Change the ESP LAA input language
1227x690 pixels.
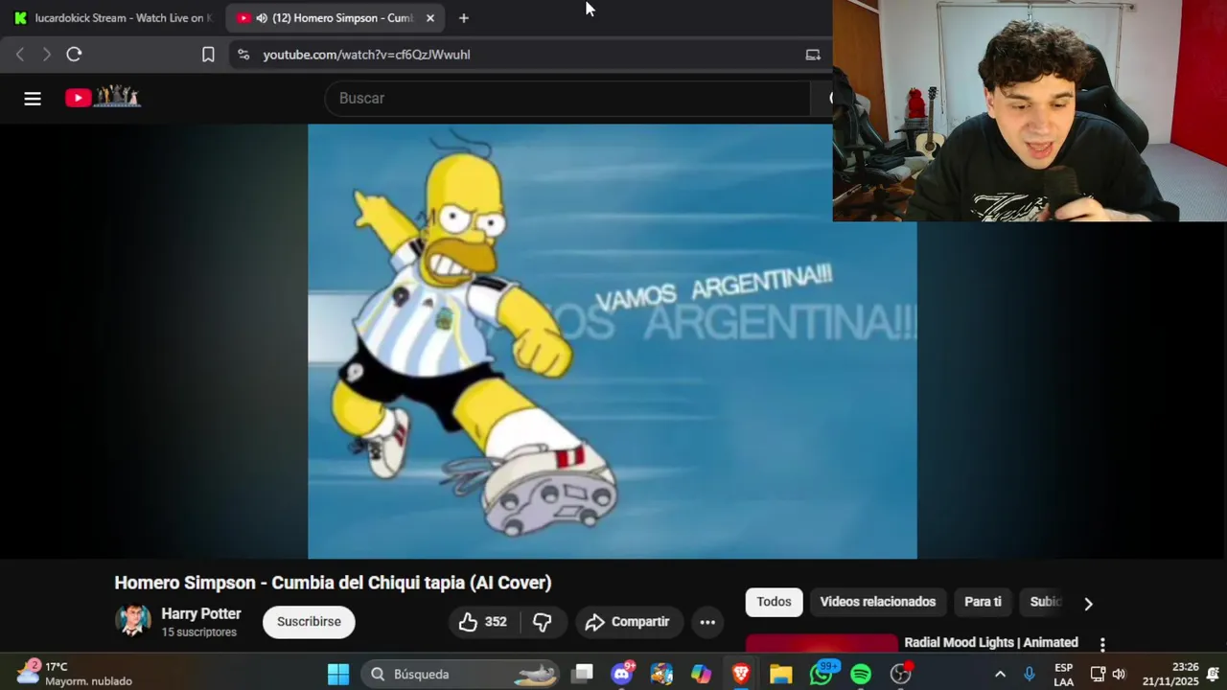click(x=1063, y=675)
